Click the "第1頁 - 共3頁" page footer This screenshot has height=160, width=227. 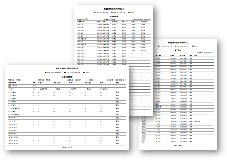67,147
